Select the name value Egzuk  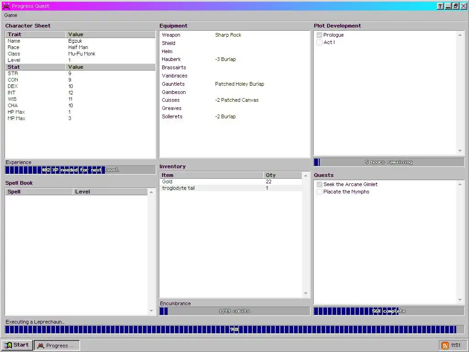click(75, 41)
